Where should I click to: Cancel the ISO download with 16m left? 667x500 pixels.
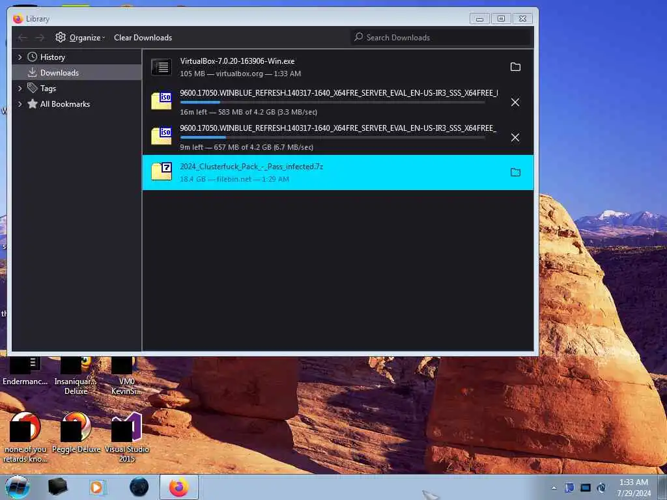coord(515,102)
